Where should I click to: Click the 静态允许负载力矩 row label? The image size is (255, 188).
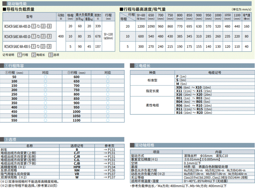(x=144, y=170)
